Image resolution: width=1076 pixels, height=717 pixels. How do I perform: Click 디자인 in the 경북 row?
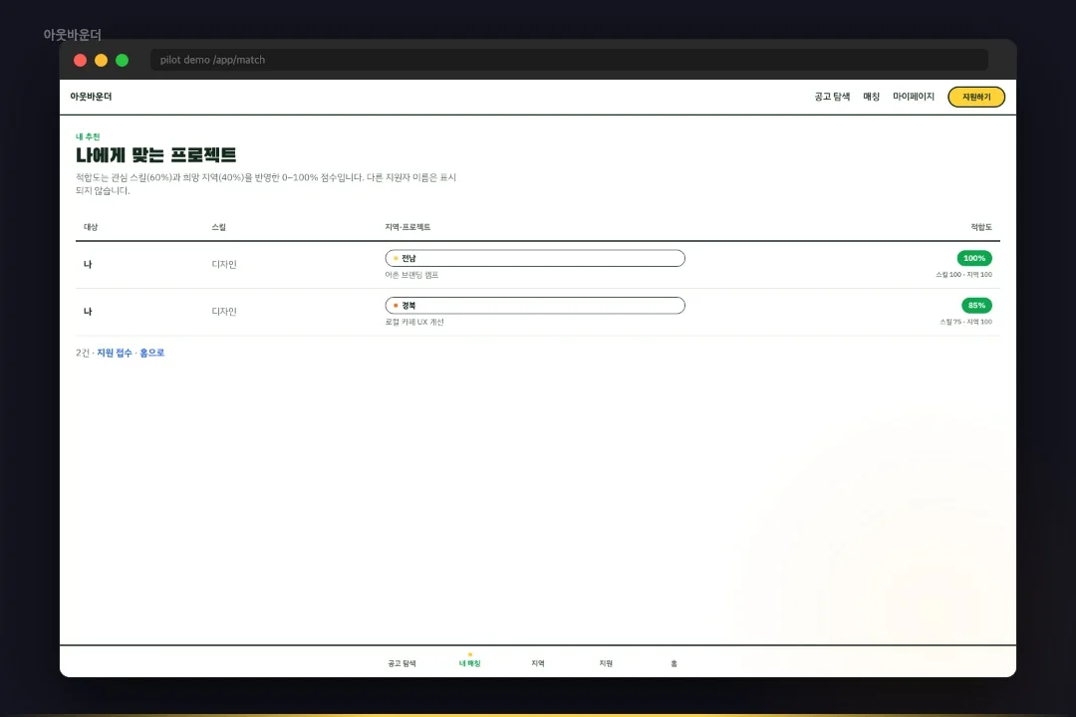point(224,312)
